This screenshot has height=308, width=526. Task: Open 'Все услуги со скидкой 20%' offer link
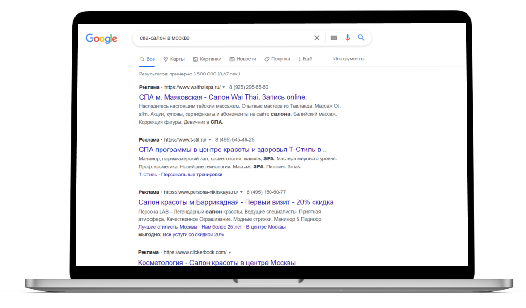(x=193, y=235)
